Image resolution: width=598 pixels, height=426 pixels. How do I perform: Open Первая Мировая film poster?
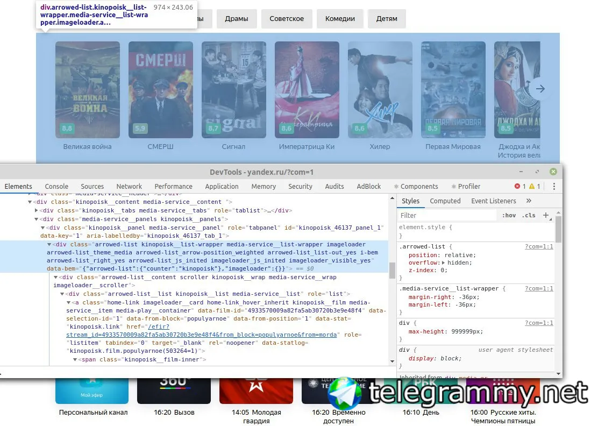click(453, 90)
